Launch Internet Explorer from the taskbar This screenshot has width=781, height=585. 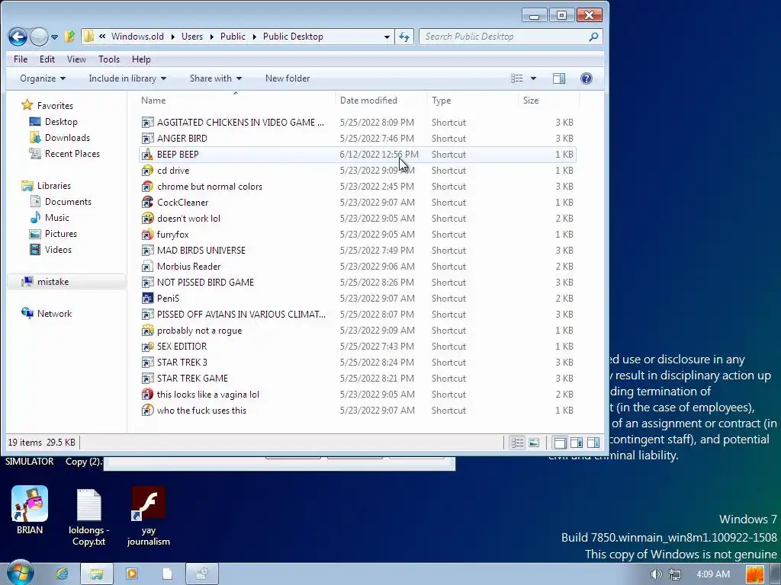pos(62,574)
